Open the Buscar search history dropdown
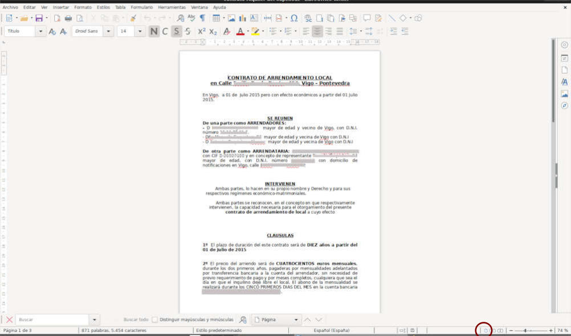Screen dimensions: 571x336 (x=95, y=320)
